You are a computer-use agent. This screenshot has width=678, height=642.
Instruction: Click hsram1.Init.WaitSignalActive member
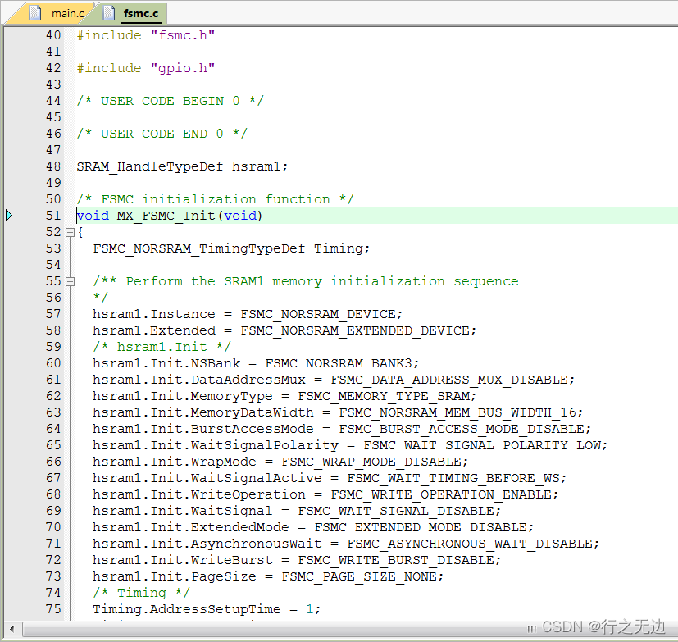click(207, 479)
